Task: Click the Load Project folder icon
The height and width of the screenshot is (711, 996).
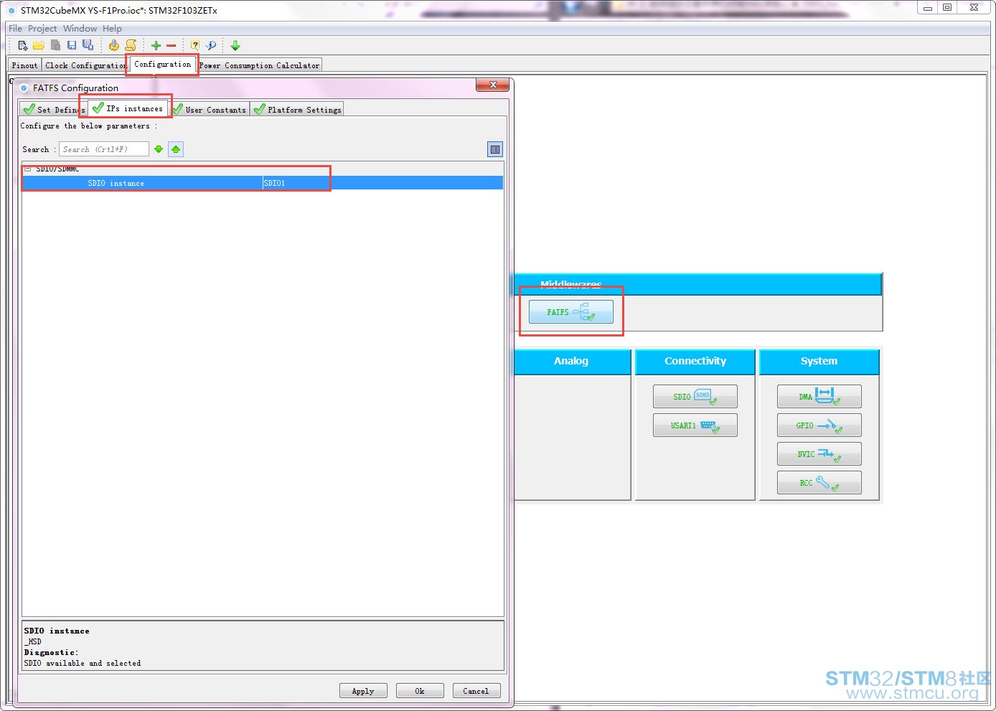Action: pos(39,45)
